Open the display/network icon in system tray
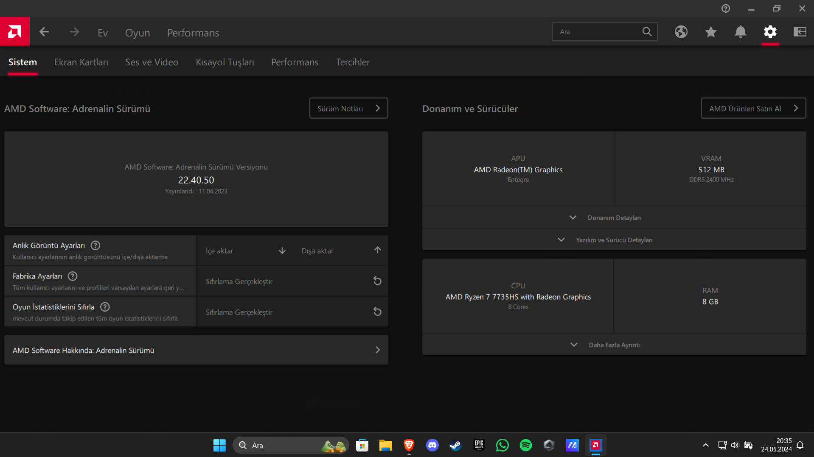This screenshot has height=457, width=814. (x=722, y=445)
